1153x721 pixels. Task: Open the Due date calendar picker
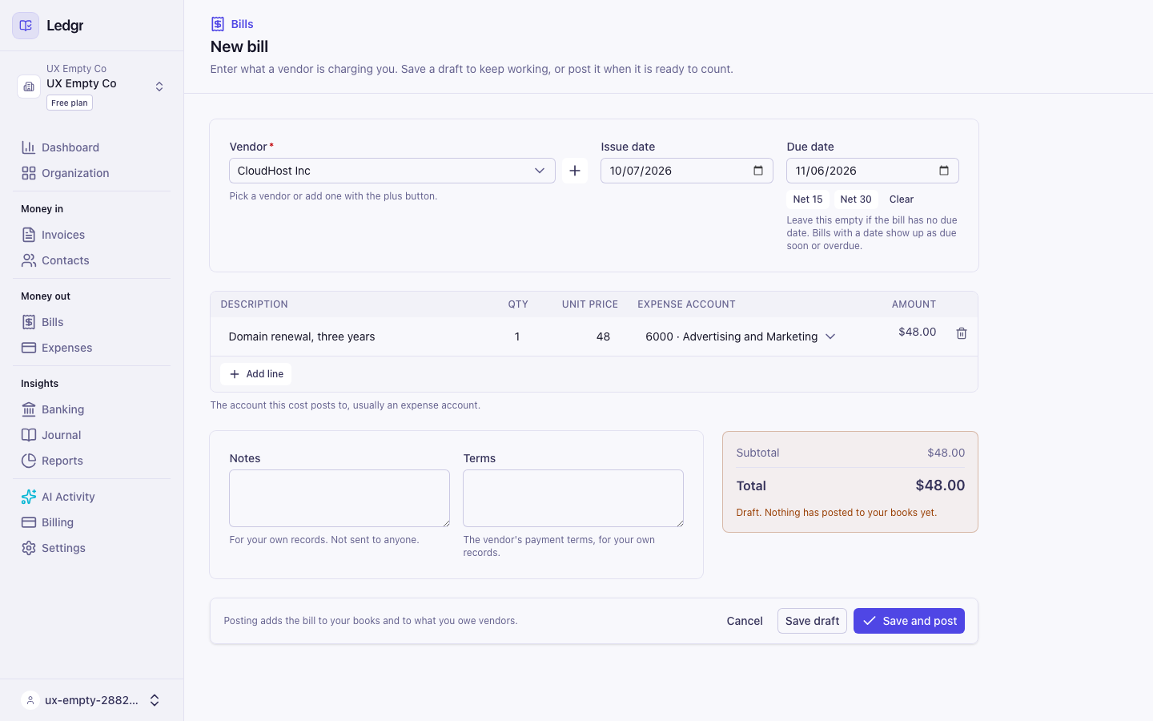(944, 171)
